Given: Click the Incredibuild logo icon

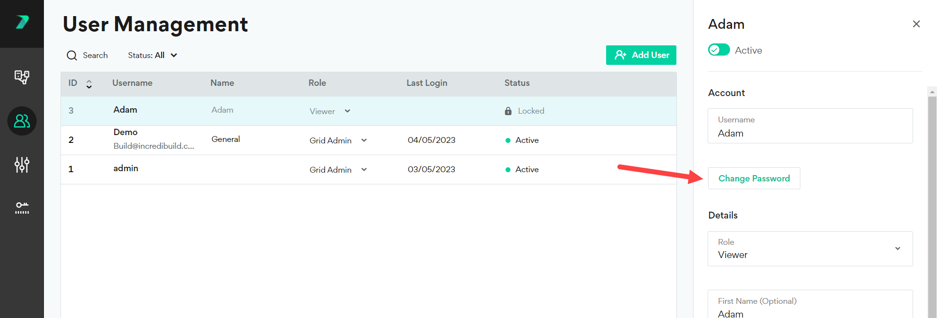Looking at the screenshot, I should click(22, 22).
